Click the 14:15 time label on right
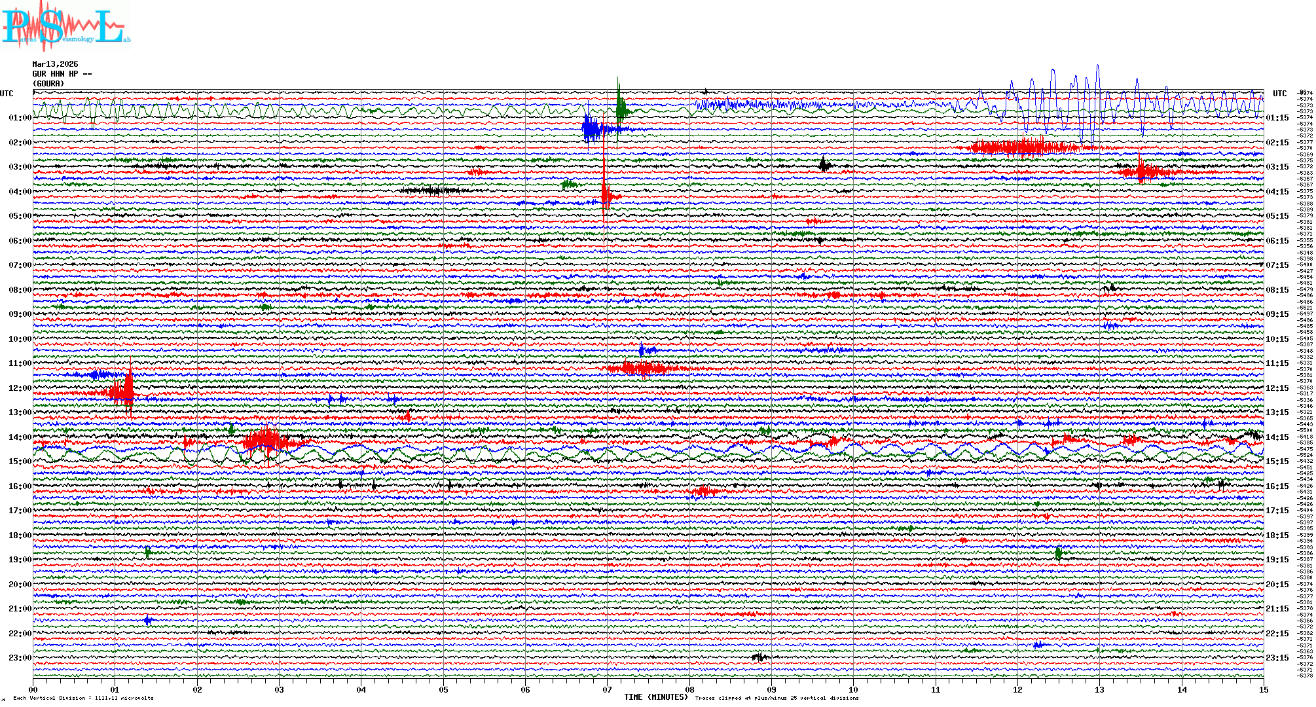1316x707 pixels. tap(1277, 437)
